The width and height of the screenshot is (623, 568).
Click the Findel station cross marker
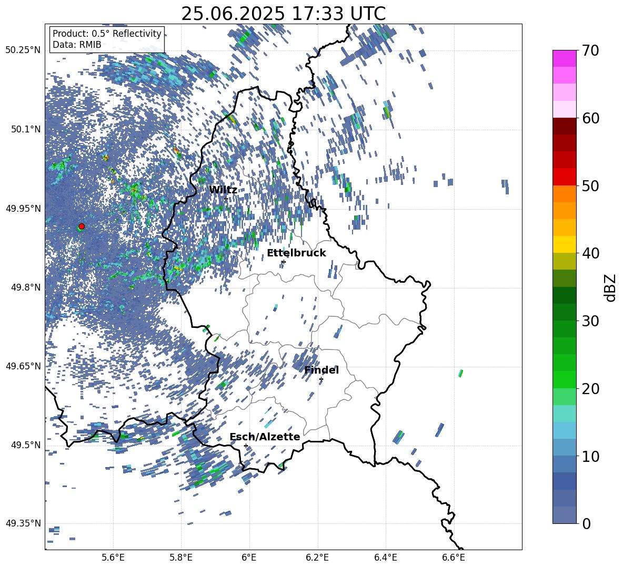[321, 379]
